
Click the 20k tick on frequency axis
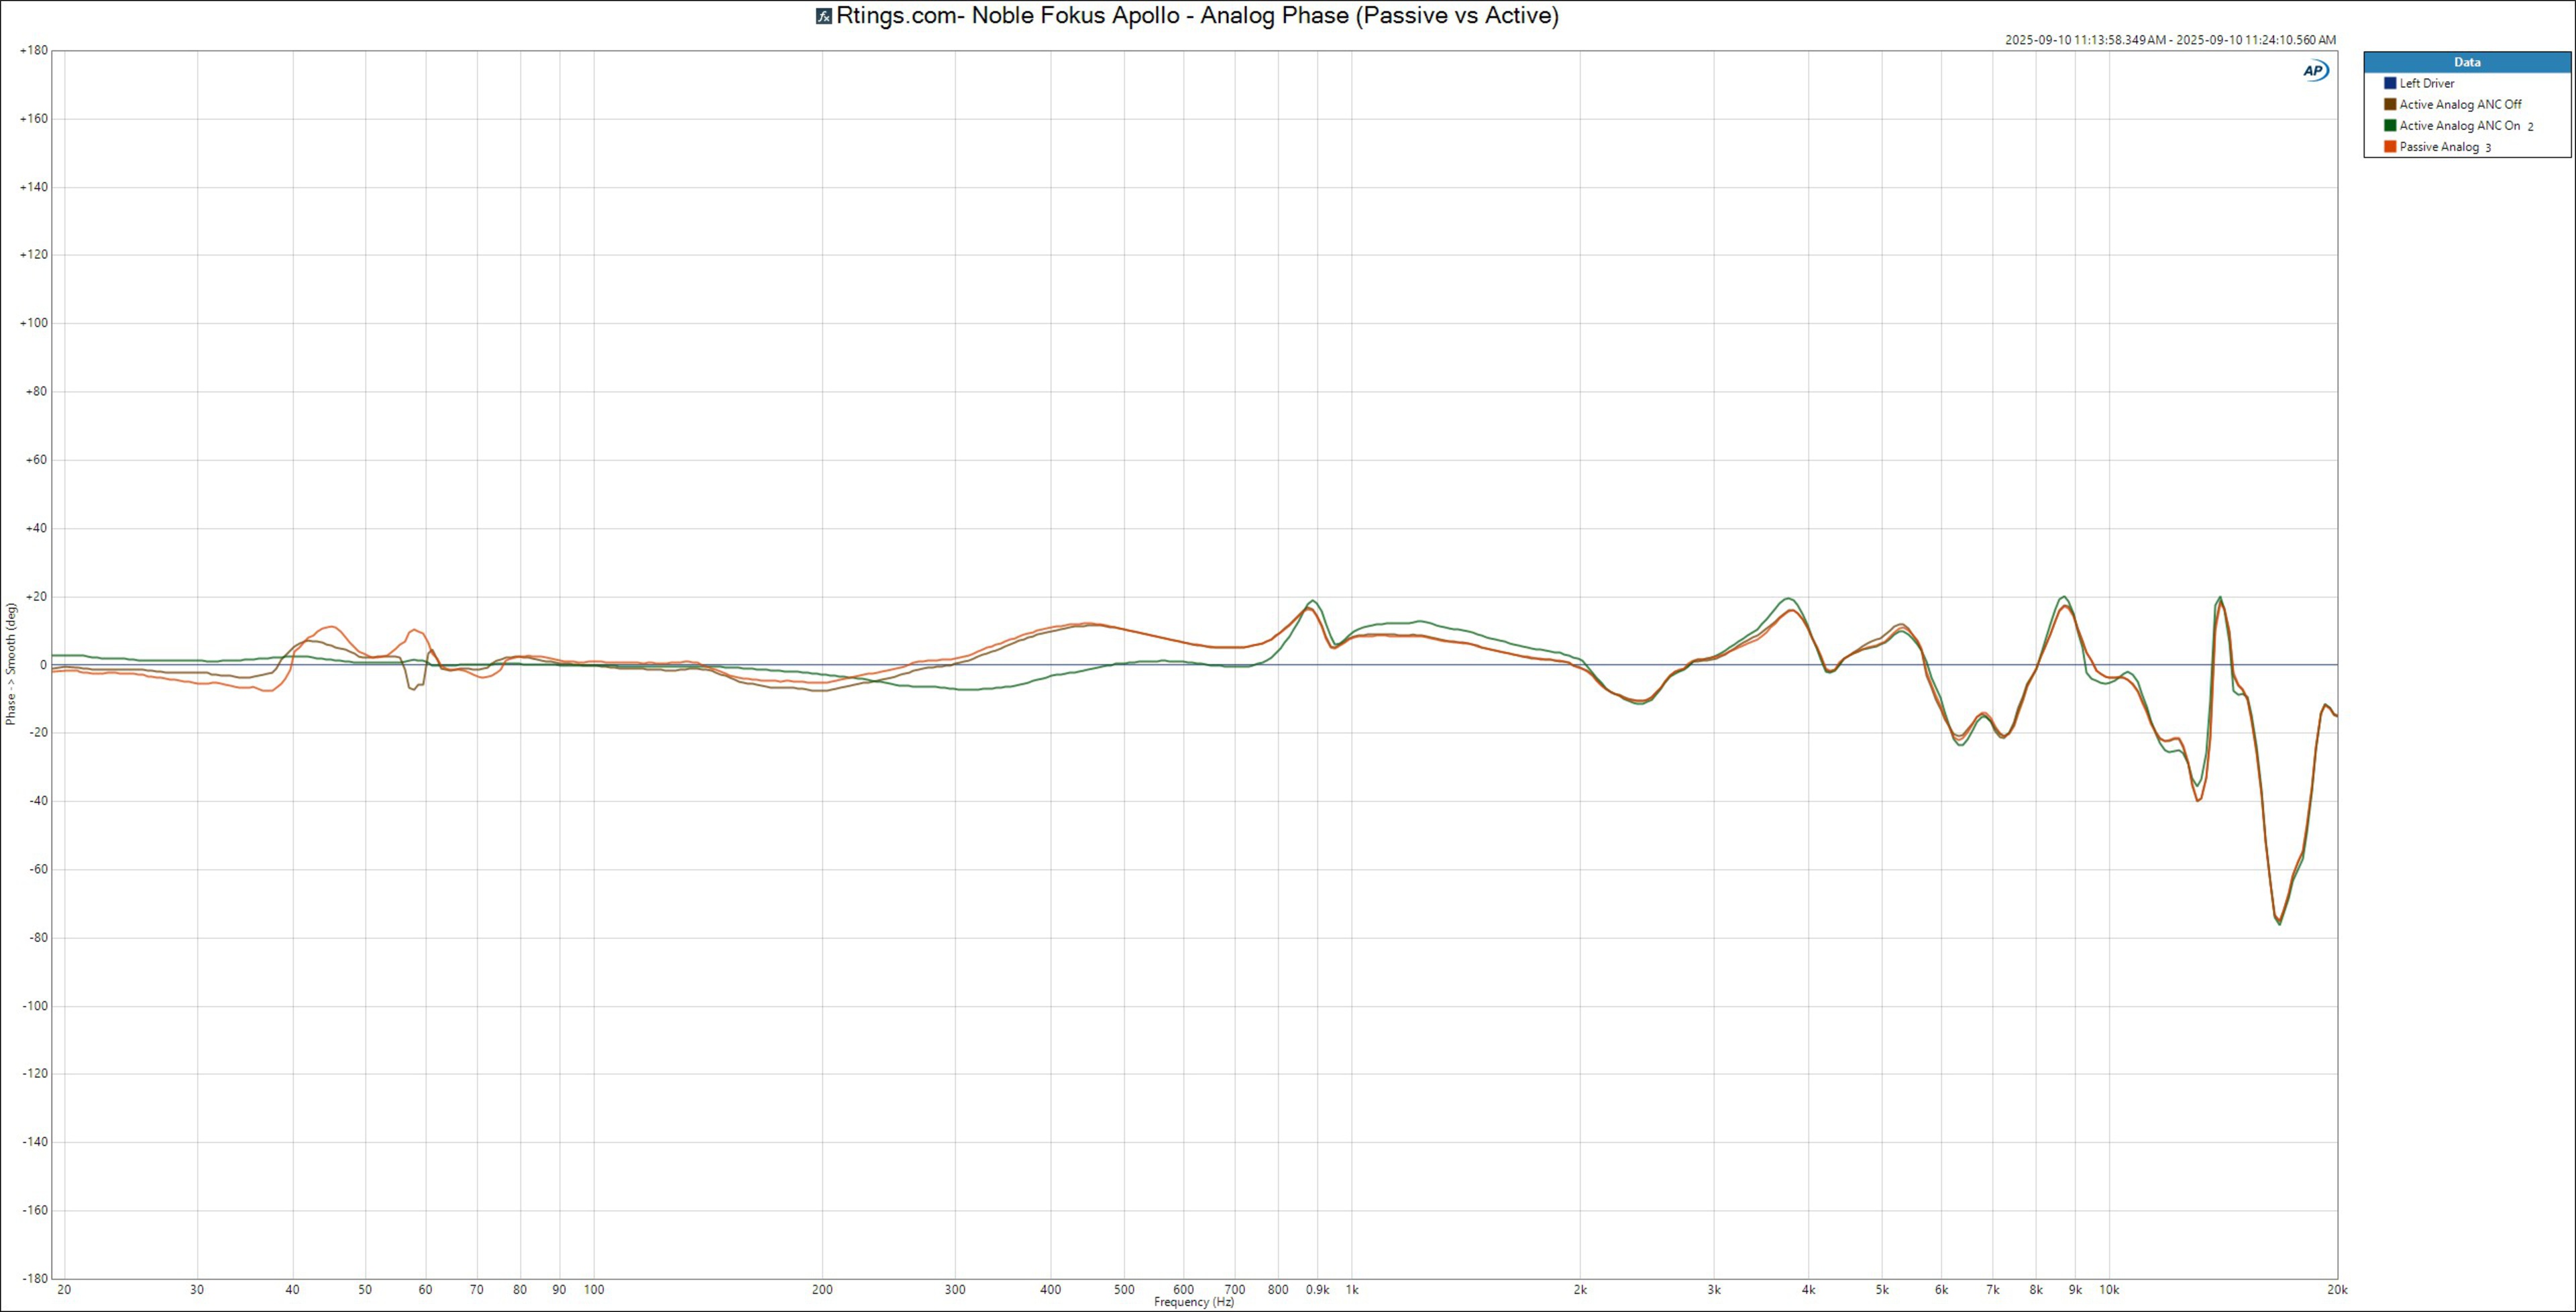(2337, 1290)
